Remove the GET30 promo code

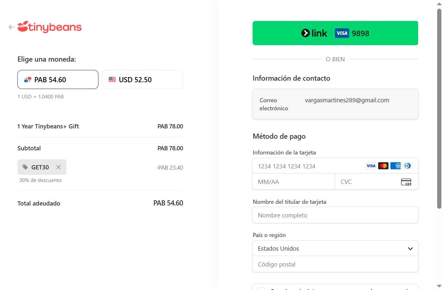click(58, 167)
